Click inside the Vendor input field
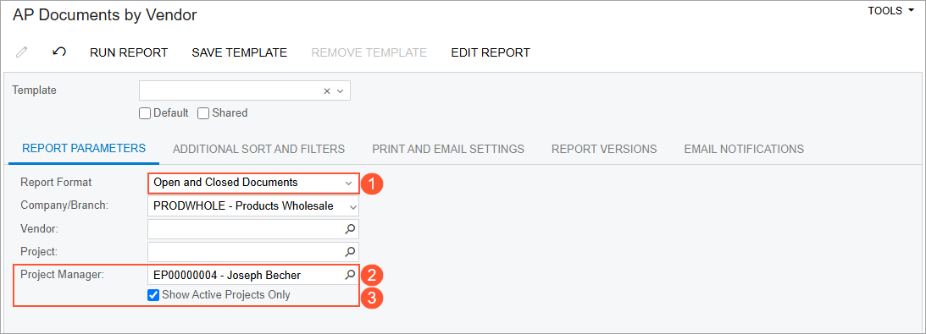Image resolution: width=926 pixels, height=334 pixels. click(245, 228)
